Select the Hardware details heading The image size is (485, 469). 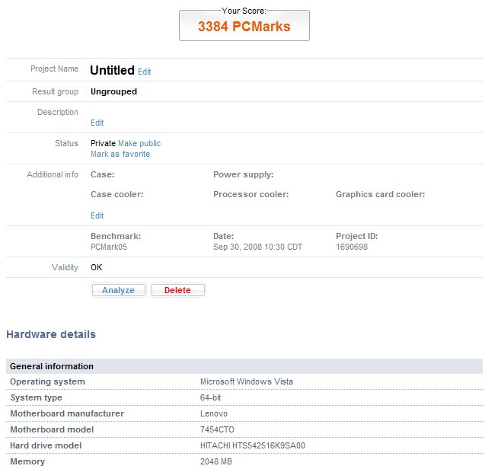[51, 334]
